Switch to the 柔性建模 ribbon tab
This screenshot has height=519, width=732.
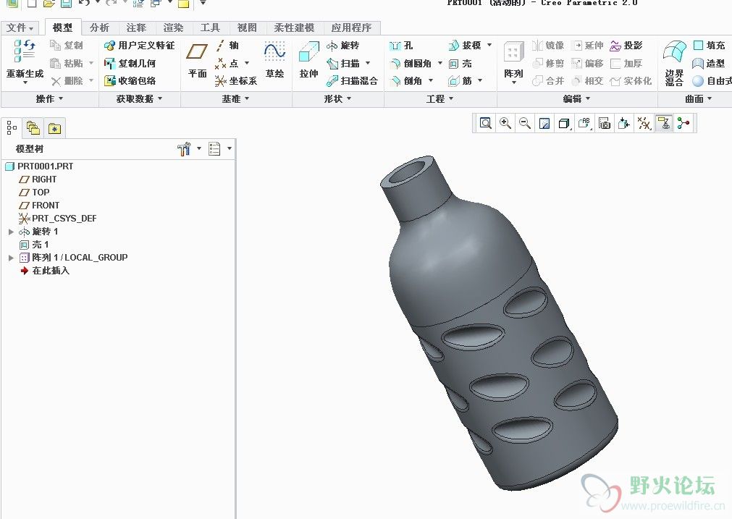point(294,28)
